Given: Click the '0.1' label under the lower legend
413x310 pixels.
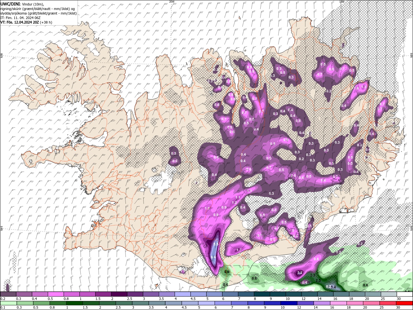Looking at the screenshot, I should point(3,308).
